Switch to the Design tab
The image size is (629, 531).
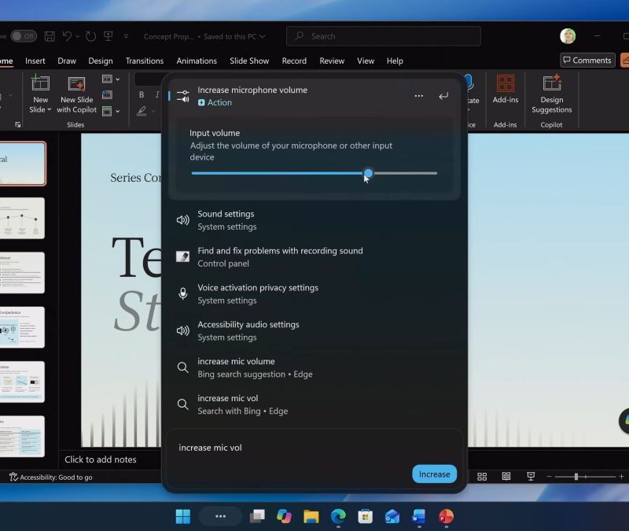coord(101,61)
